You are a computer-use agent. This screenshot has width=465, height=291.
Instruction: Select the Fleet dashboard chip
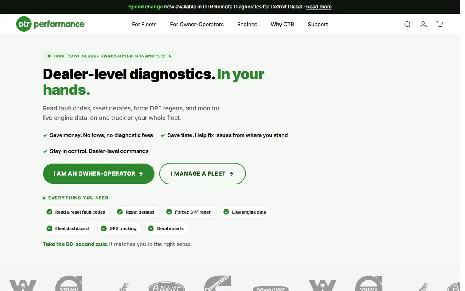pyautogui.click(x=68, y=228)
